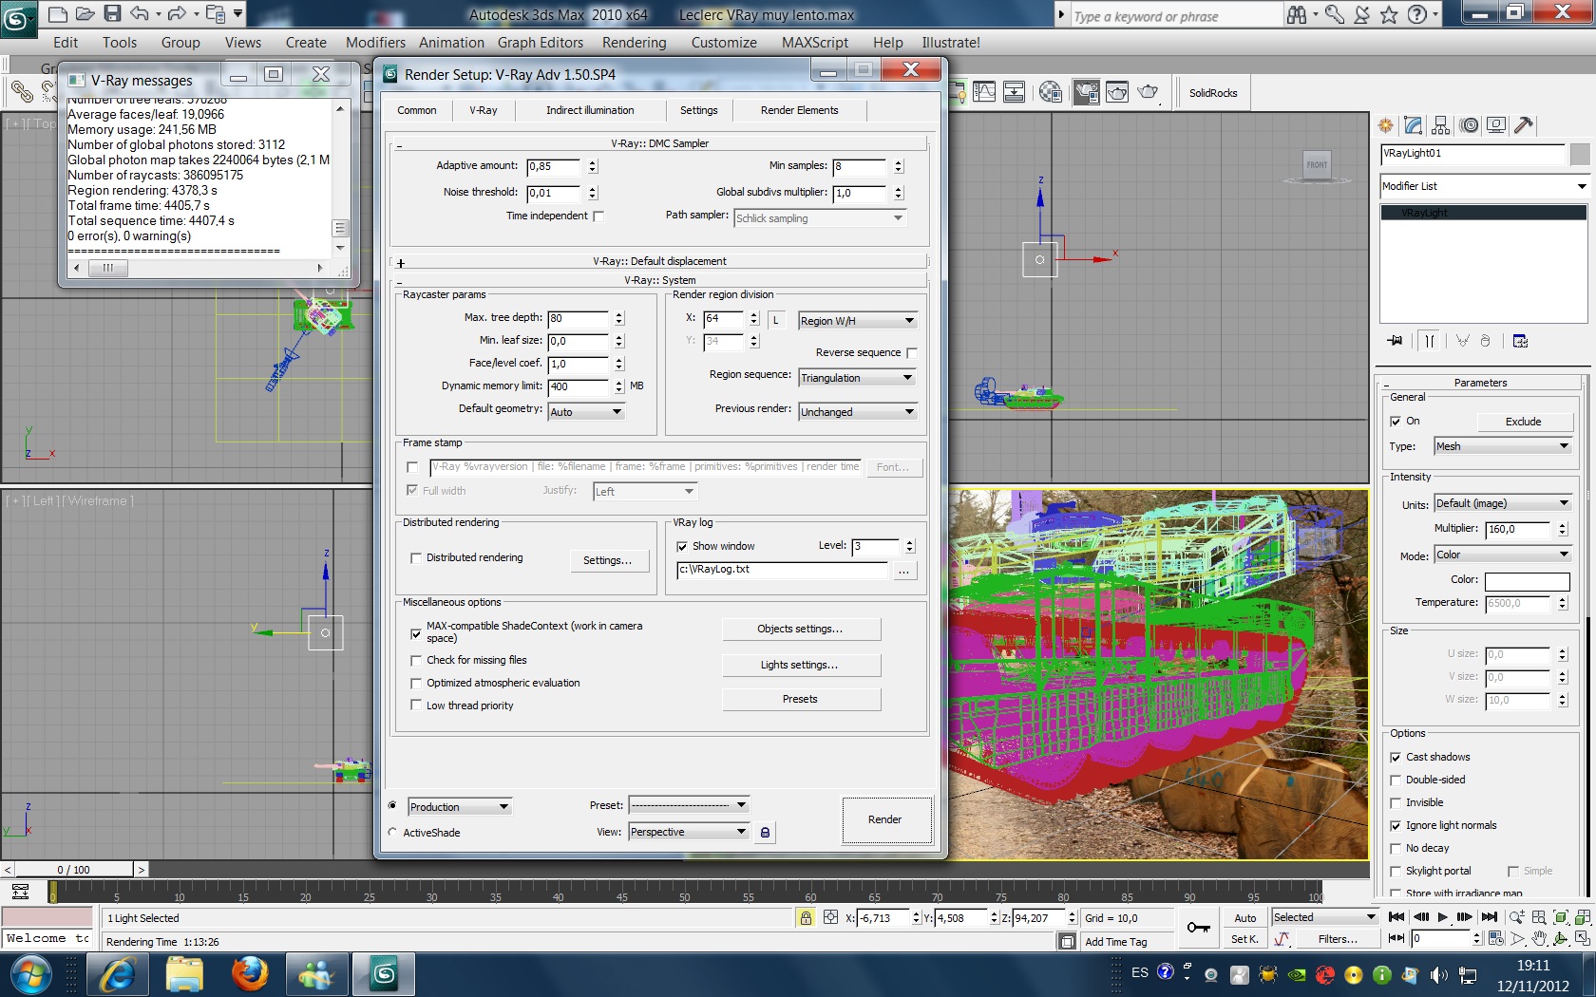Click the Redo arrow icon
Viewport: 1596px width, 997px height.
coord(177,14)
